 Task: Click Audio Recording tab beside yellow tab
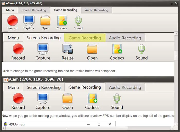125,38
